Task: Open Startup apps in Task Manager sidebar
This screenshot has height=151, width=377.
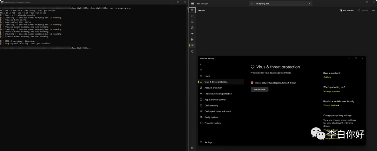Action: pyautogui.click(x=192, y=33)
